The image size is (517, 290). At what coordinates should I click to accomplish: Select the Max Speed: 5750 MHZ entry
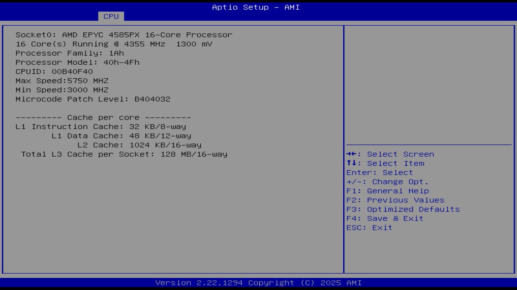tap(62, 81)
